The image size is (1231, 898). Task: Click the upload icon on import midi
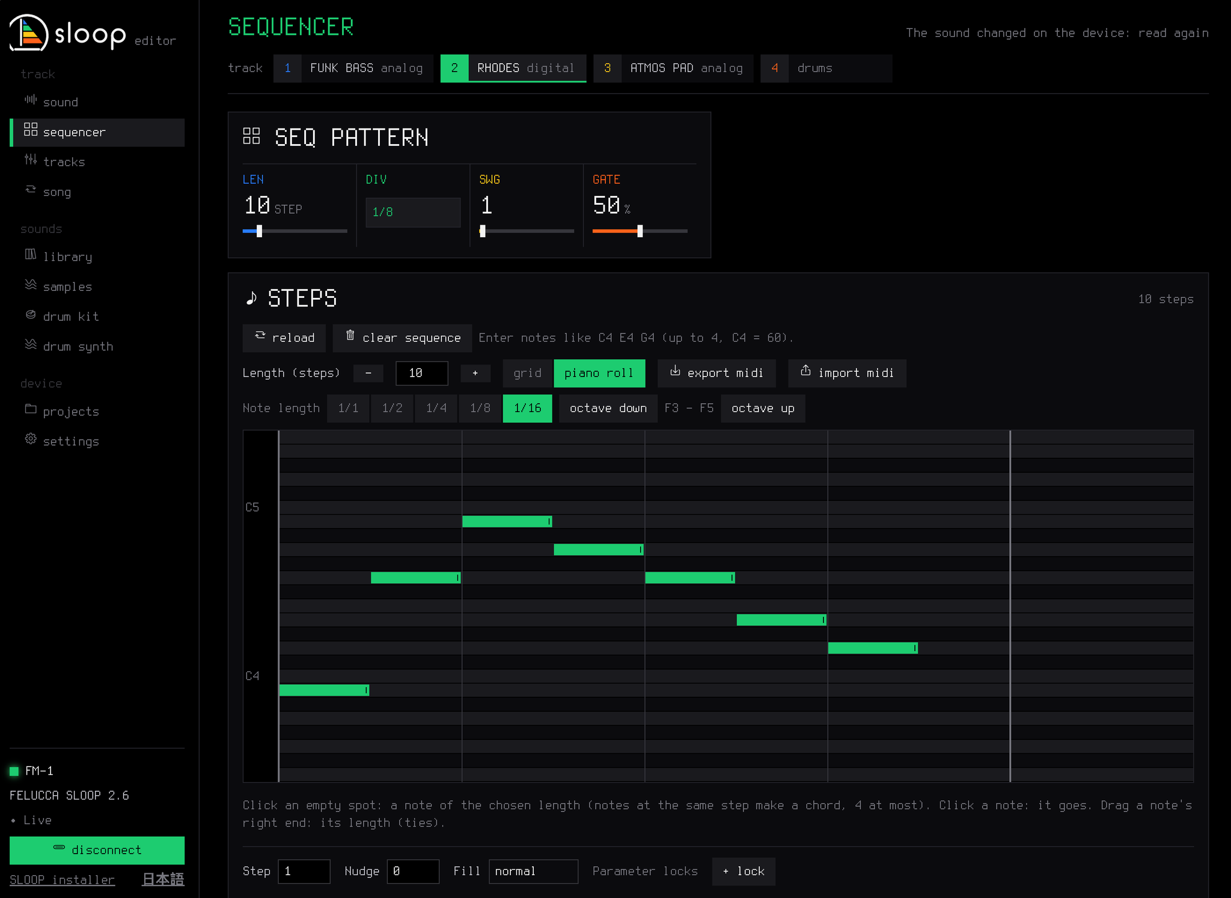tap(806, 371)
